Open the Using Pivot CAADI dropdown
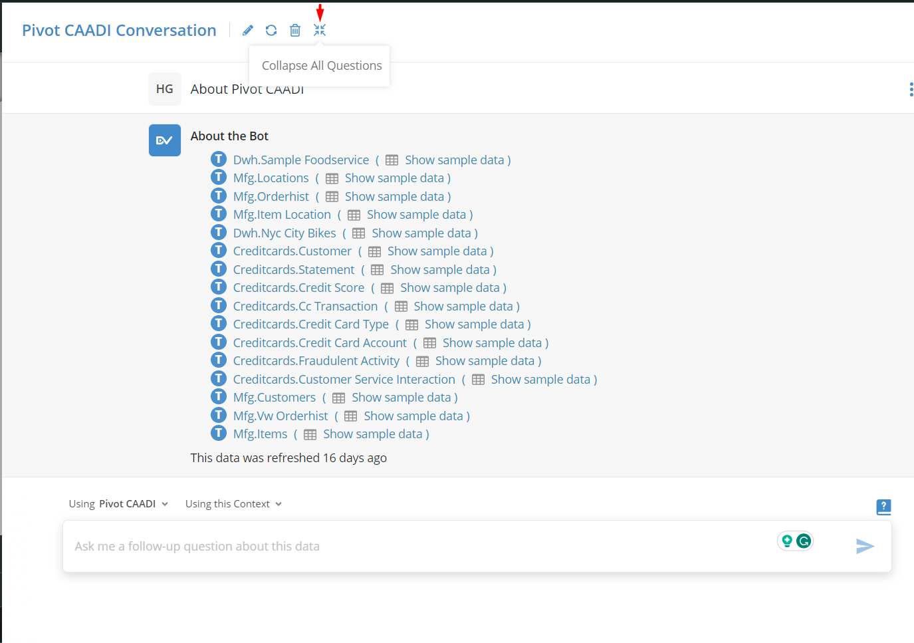 (x=118, y=504)
